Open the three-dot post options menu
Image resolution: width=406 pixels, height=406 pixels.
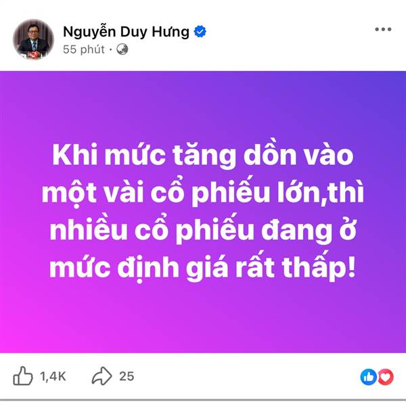point(383,29)
